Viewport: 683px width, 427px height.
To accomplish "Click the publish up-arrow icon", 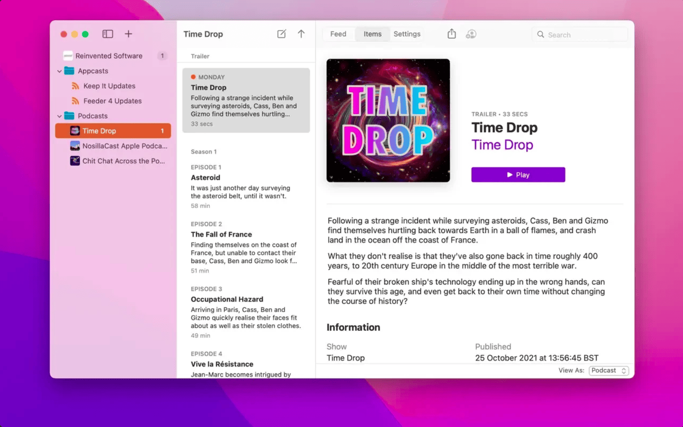I will click(x=301, y=34).
